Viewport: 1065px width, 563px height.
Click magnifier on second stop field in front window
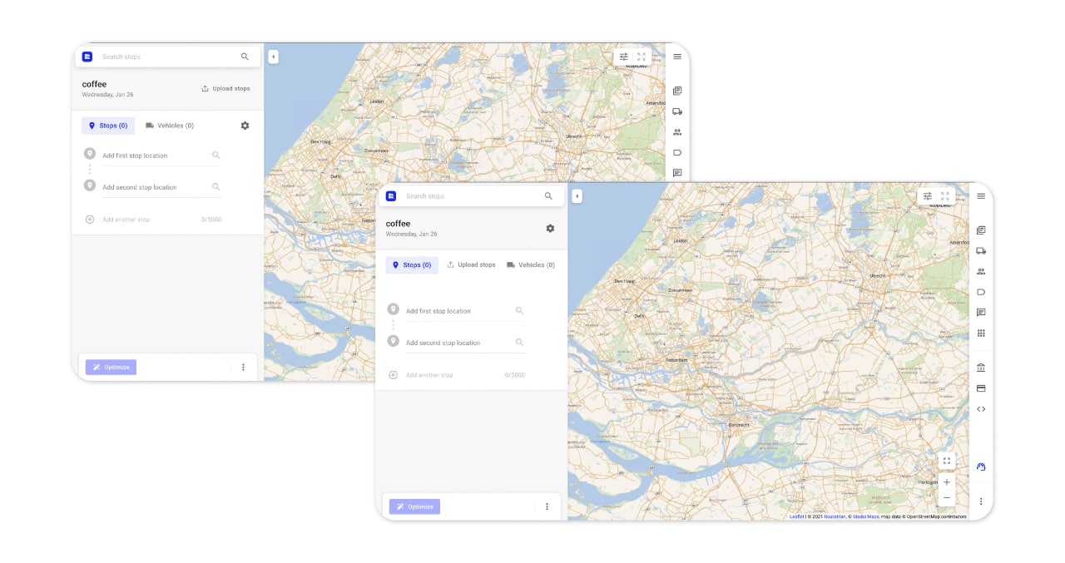click(x=519, y=343)
